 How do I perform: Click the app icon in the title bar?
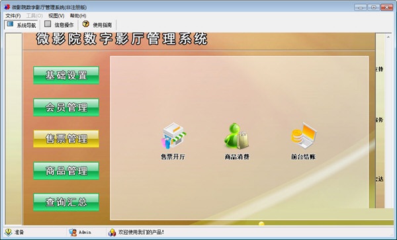pos(7,7)
